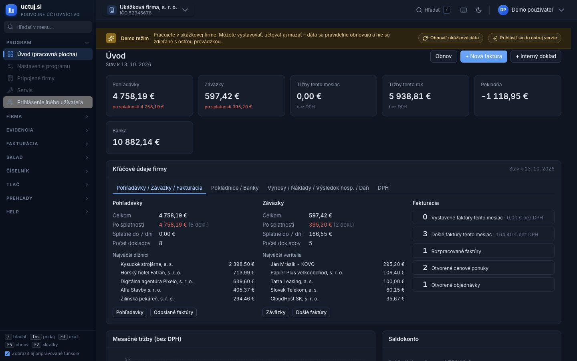The height and width of the screenshot is (361, 577).
Task: Click the Došlé faktúry button
Action: click(311, 312)
